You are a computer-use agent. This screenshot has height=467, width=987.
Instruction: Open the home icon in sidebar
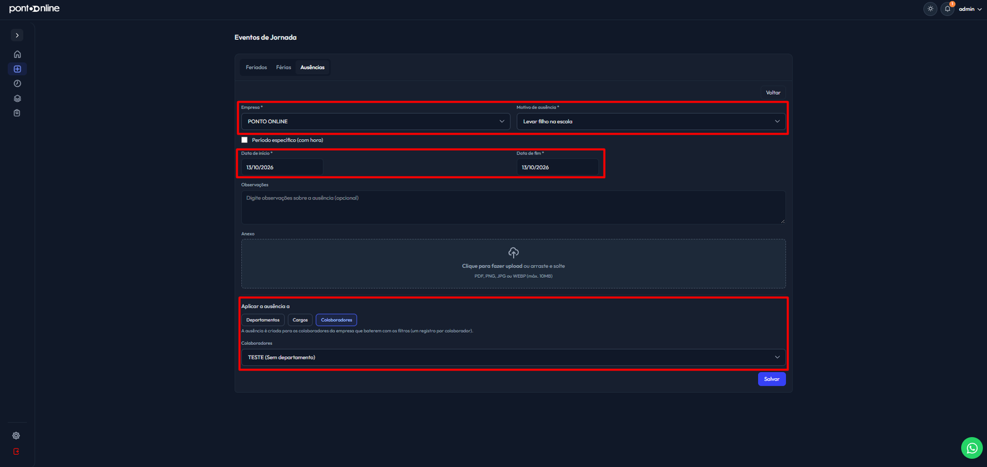tap(17, 54)
